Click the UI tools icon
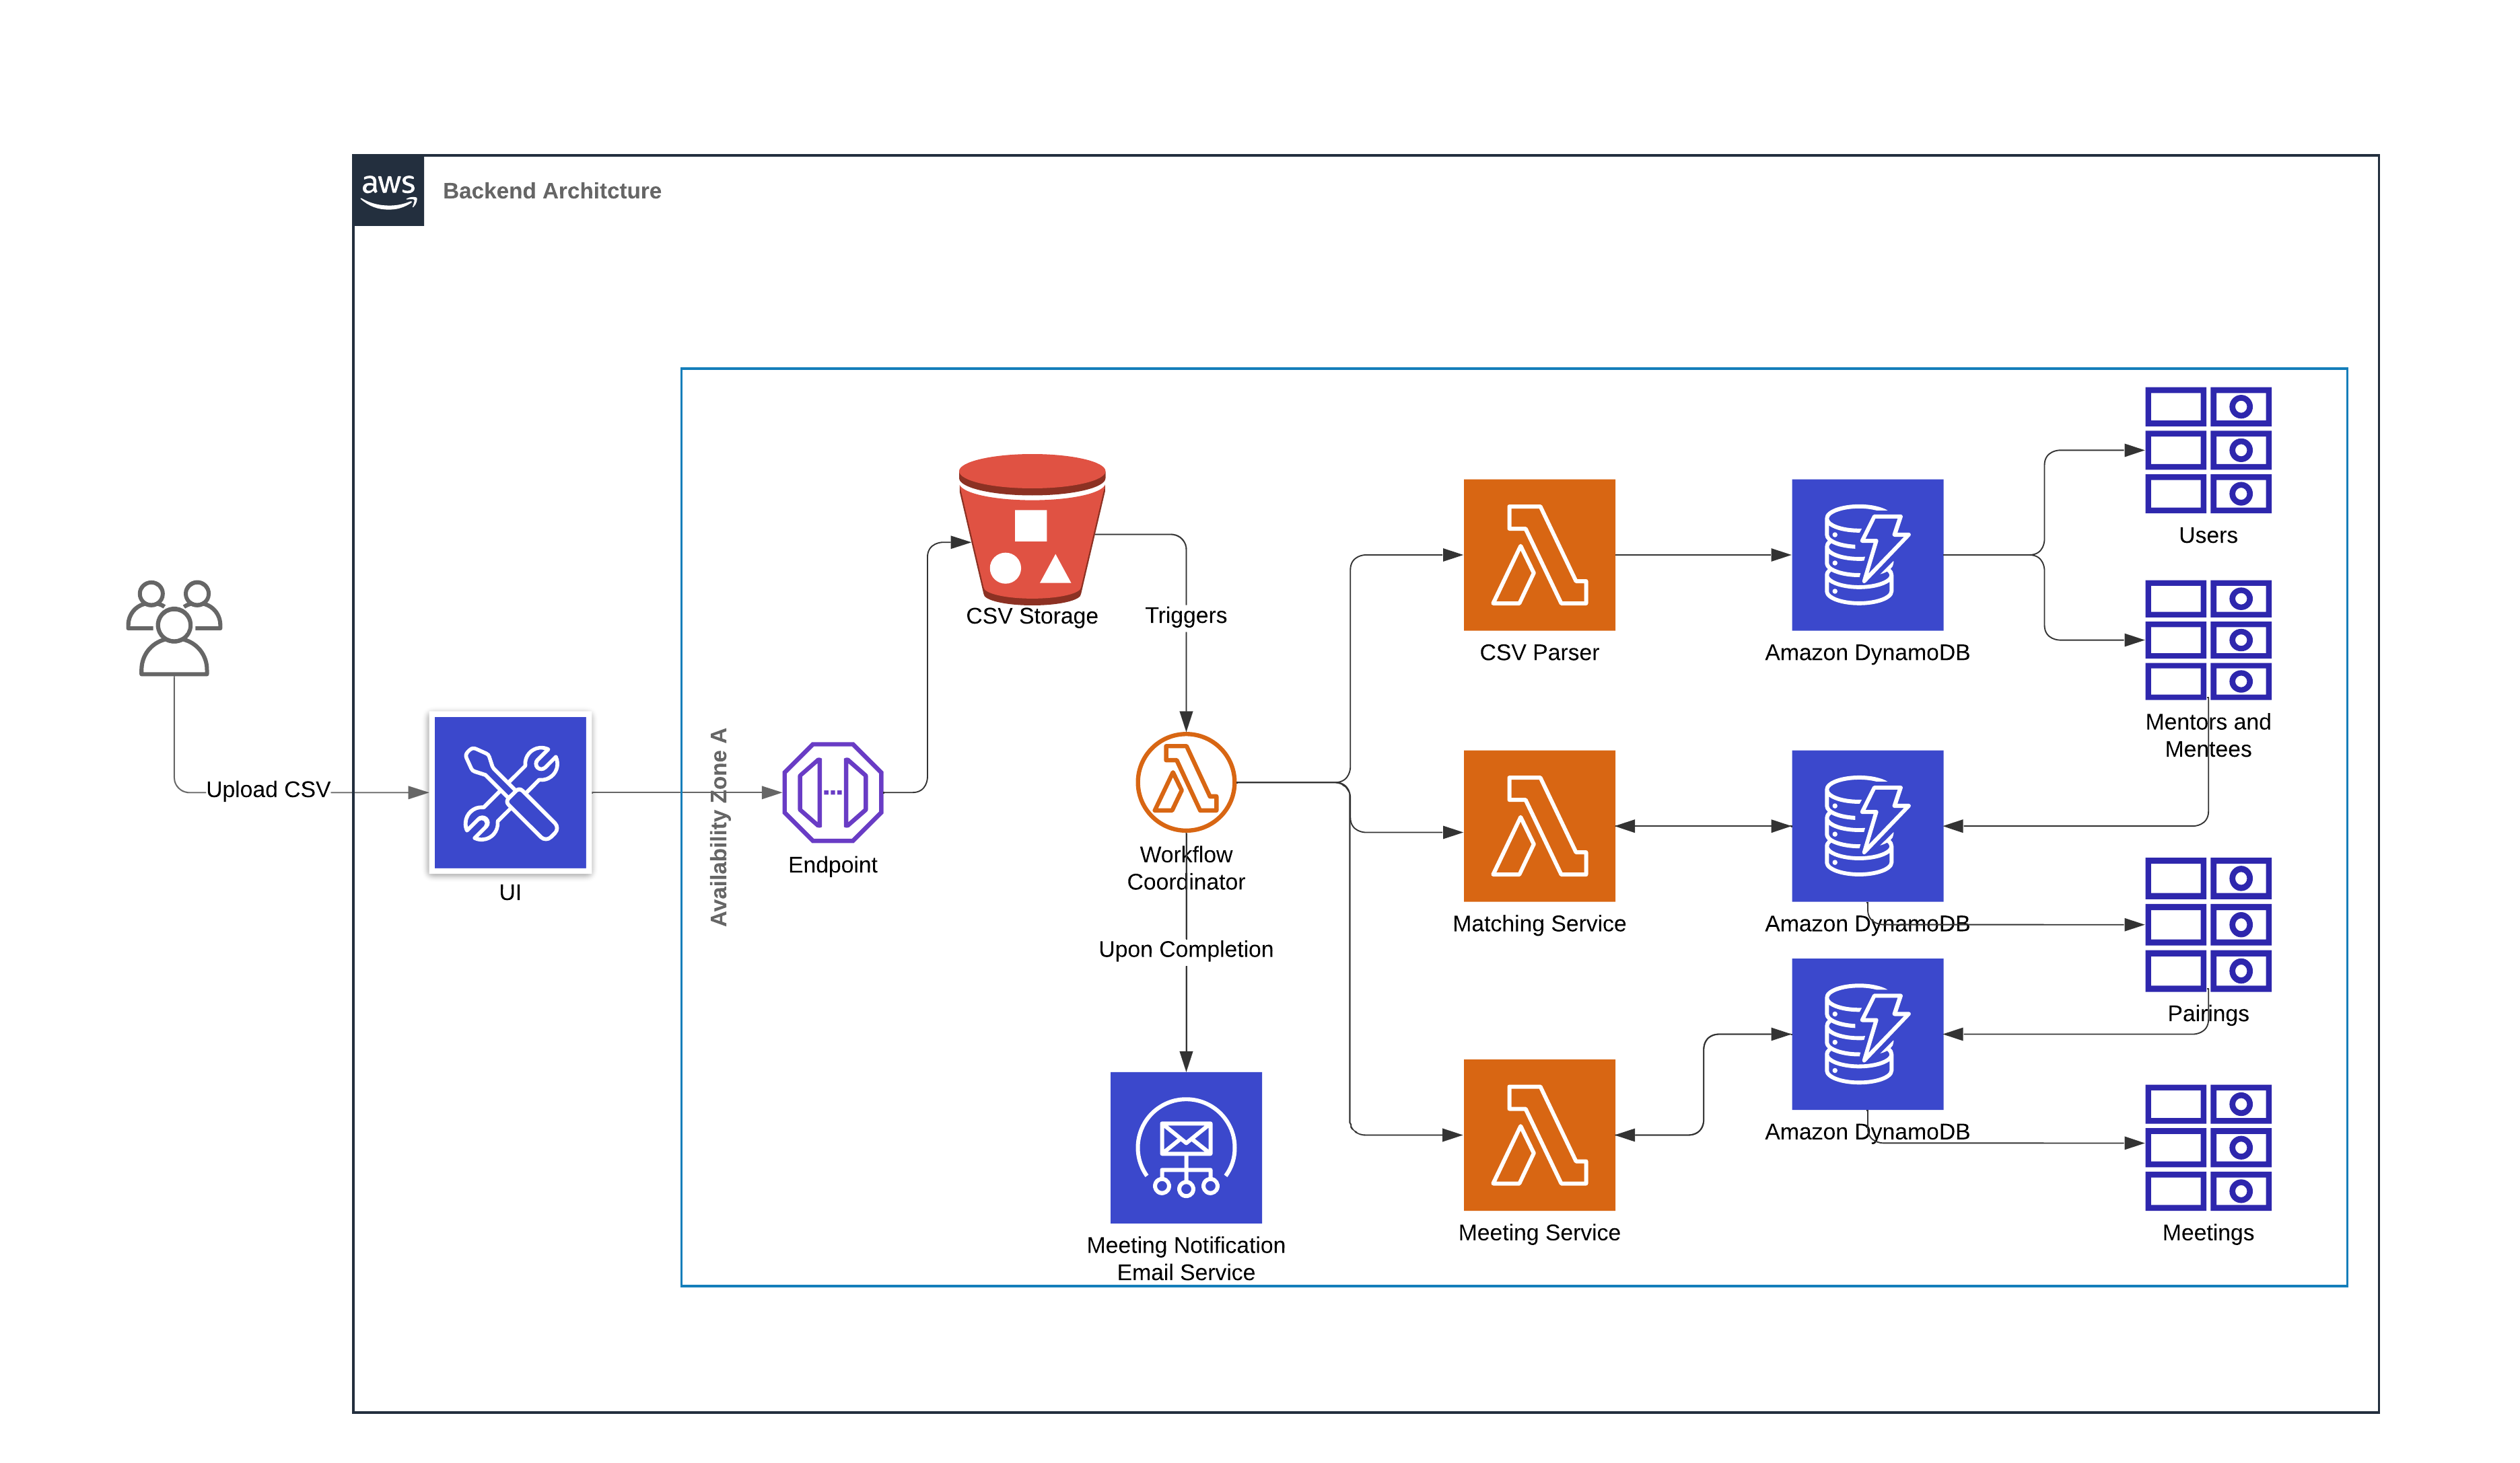Image resolution: width=2520 pixels, height=1463 pixels. coord(510,792)
